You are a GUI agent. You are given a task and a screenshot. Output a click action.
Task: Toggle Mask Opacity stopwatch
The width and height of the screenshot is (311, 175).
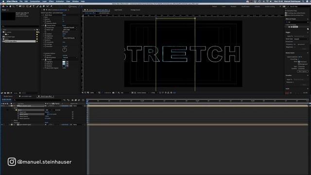(18, 116)
